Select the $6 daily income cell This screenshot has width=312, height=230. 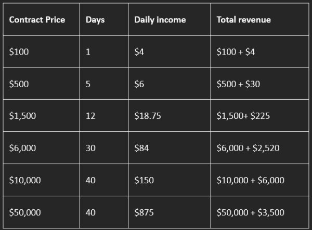coord(139,84)
